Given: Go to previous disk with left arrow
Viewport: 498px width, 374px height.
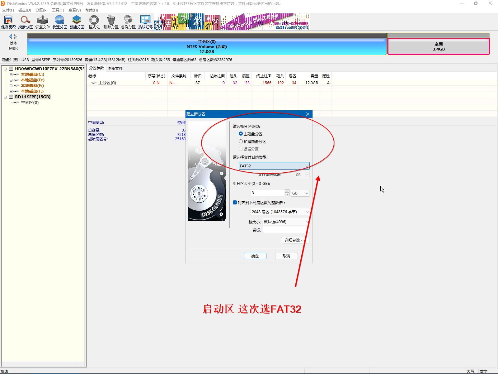Looking at the screenshot, I should click(x=11, y=36).
